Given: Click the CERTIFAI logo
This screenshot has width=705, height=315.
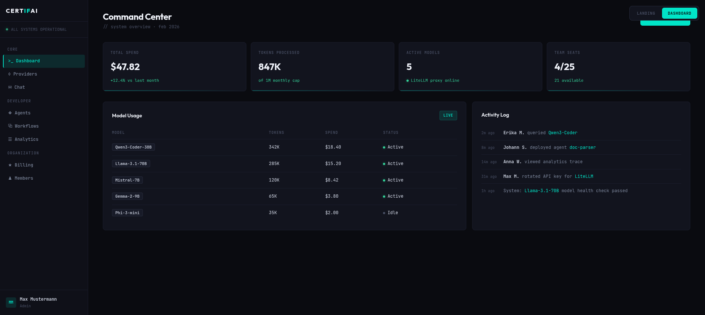Looking at the screenshot, I should coord(22,11).
